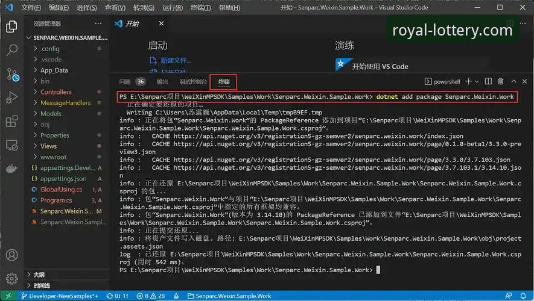
Task: Split the terminal panel
Action: coord(488,81)
